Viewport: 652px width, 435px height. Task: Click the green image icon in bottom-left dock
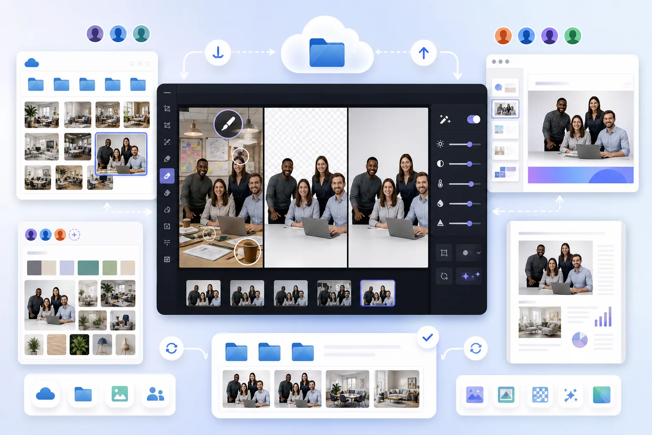coord(120,394)
